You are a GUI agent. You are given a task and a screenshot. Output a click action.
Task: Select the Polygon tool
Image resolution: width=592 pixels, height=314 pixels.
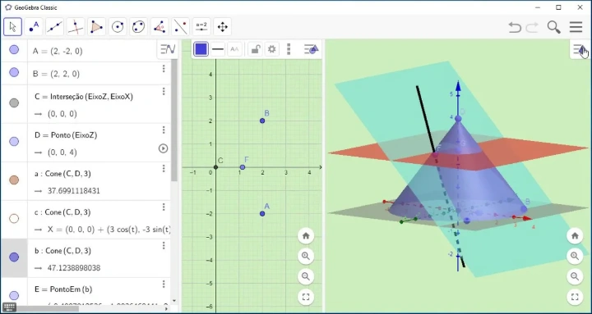pos(97,27)
